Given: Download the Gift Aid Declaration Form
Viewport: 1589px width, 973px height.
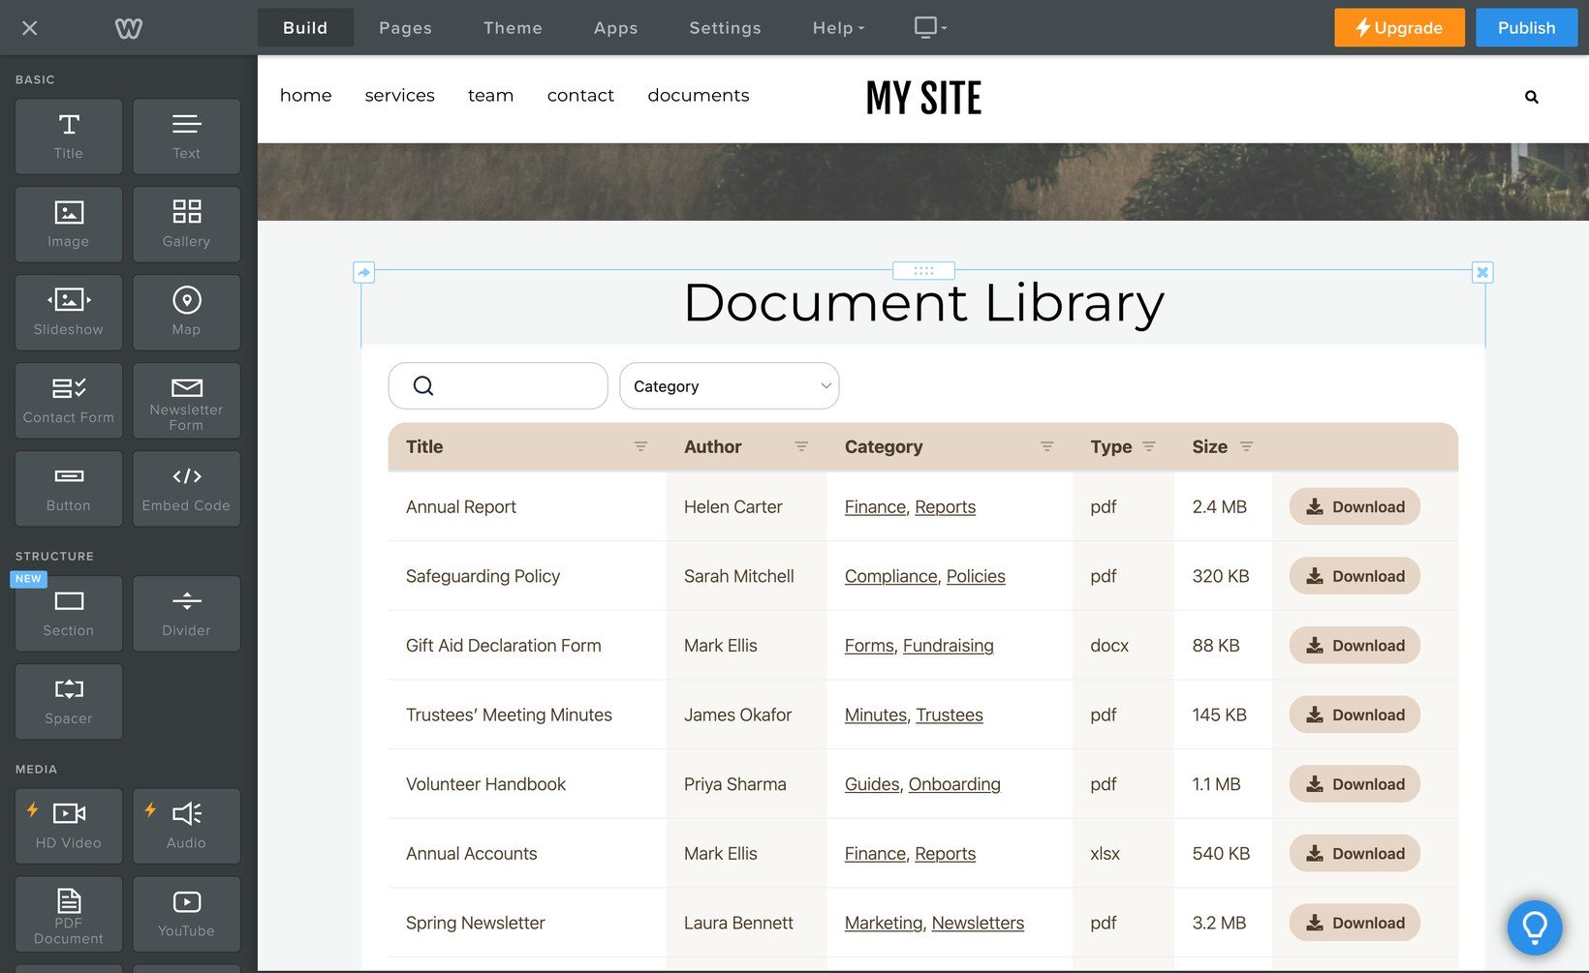Looking at the screenshot, I should click(x=1355, y=645).
